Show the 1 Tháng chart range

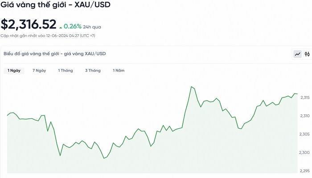(x=66, y=70)
